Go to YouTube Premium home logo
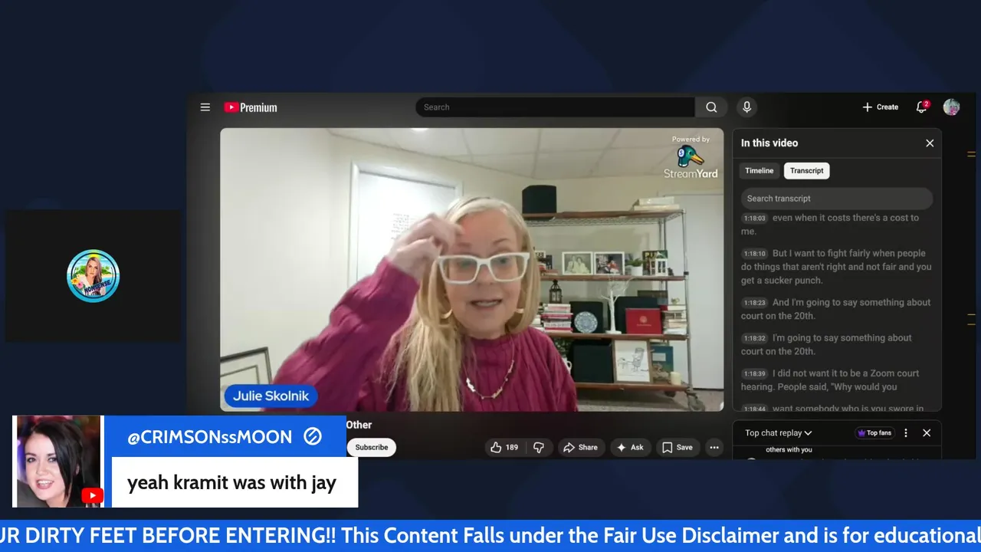 point(251,107)
